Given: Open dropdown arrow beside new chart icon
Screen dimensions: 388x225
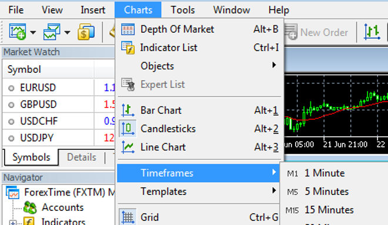Looking at the screenshot, I should [33, 32].
